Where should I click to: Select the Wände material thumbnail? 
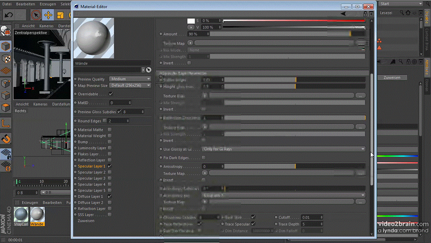37,216
